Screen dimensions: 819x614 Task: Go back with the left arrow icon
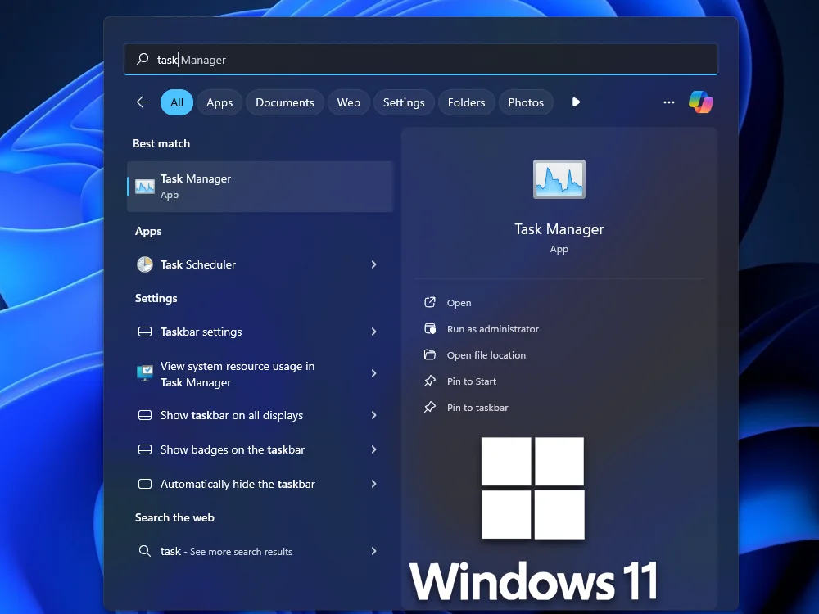[143, 102]
